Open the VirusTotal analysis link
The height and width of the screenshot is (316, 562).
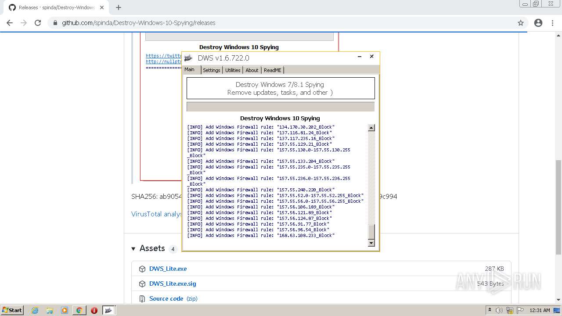pos(156,214)
